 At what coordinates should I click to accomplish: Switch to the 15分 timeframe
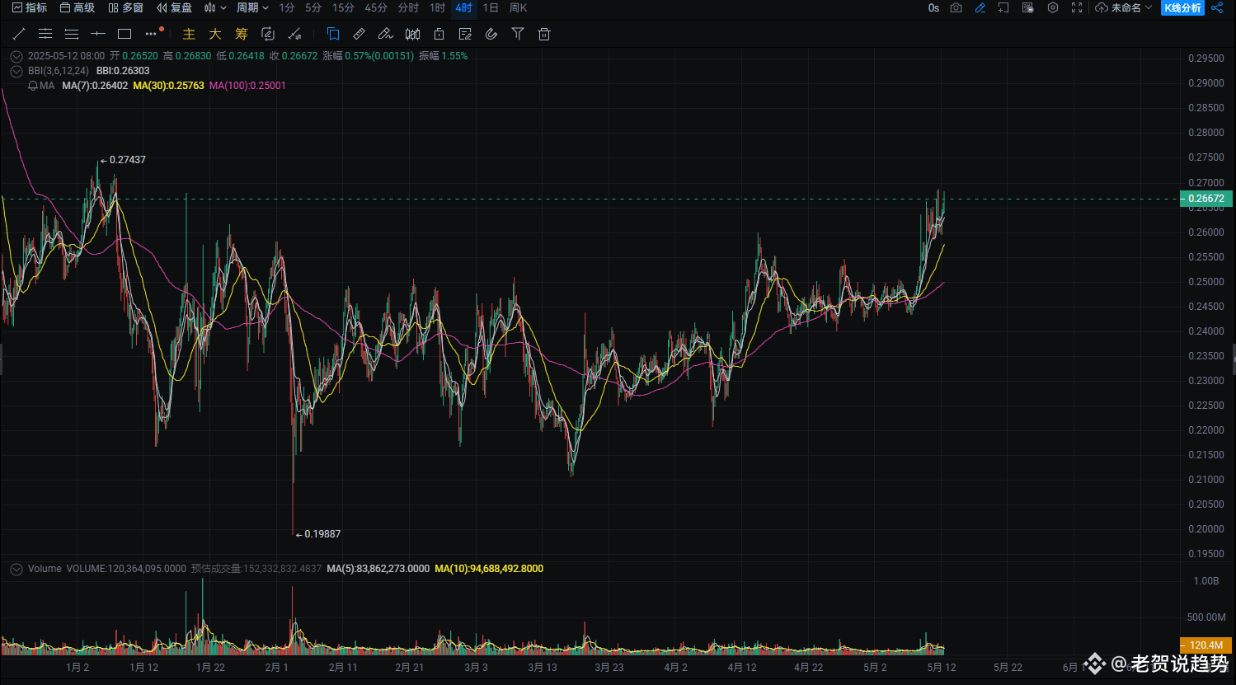click(x=343, y=7)
